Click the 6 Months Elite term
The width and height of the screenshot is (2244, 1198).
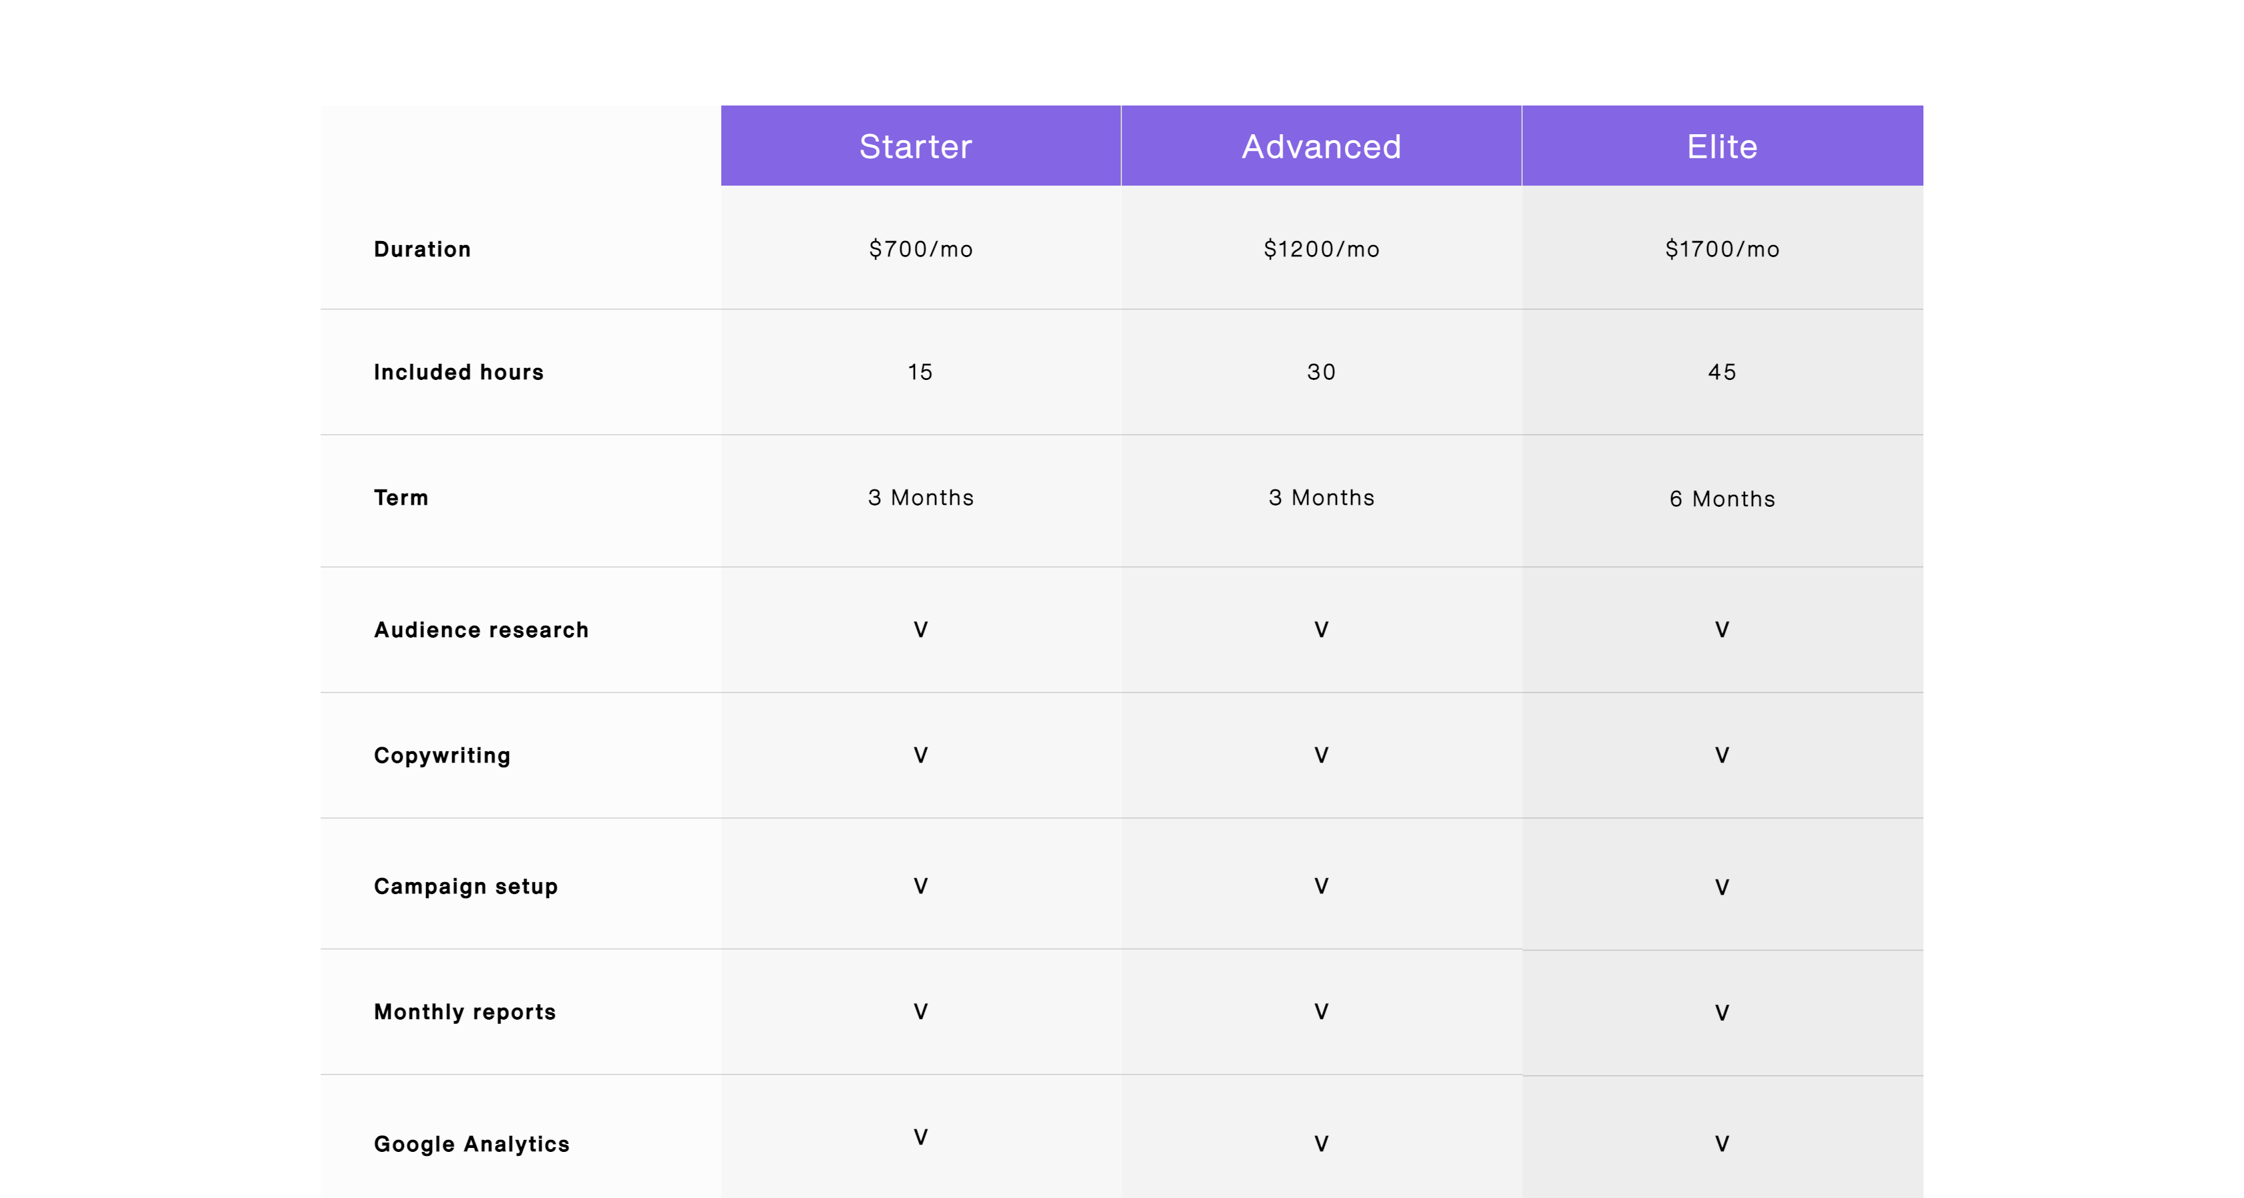tap(1721, 500)
